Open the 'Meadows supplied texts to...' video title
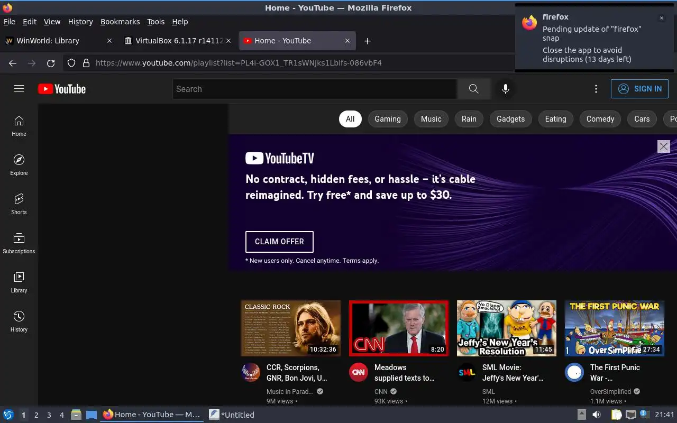The height and width of the screenshot is (423, 677). pos(405,373)
